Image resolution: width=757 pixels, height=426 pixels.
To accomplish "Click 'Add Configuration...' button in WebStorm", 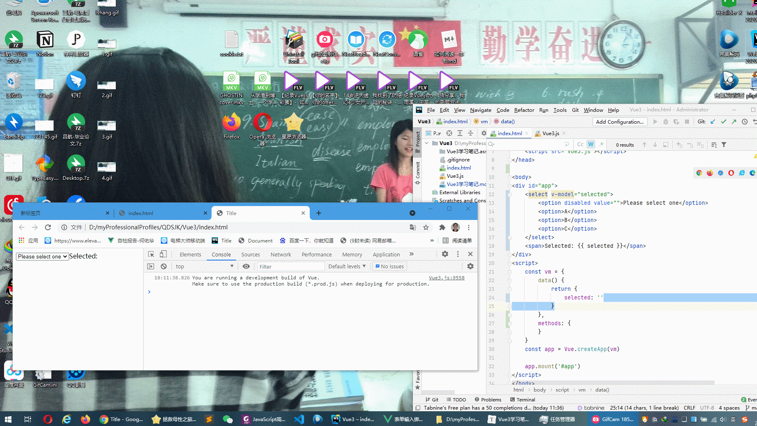I will tap(620, 122).
